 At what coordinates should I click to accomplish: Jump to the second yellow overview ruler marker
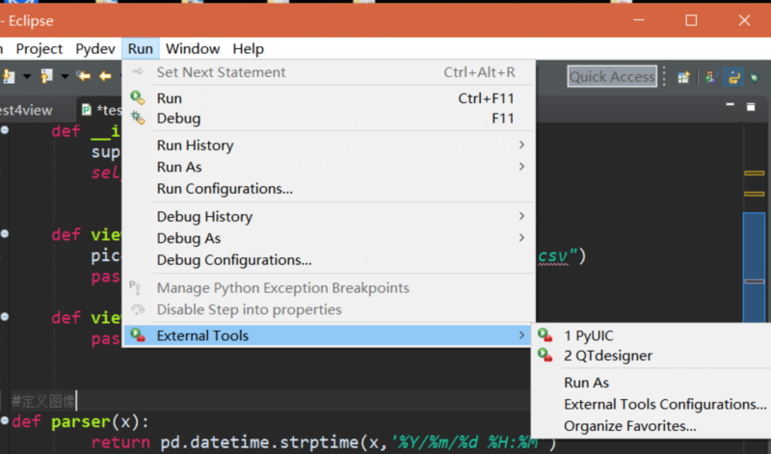pos(755,194)
